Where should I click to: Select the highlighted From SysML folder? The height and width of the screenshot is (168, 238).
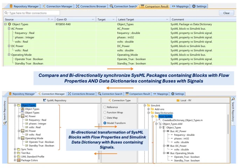click(x=165, y=117)
